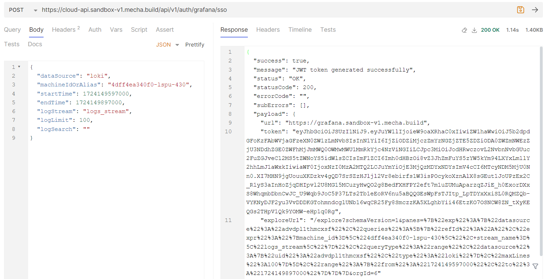This screenshot has width=549, height=279.
Task: Click the "logStream" key in body
Action: point(56,111)
